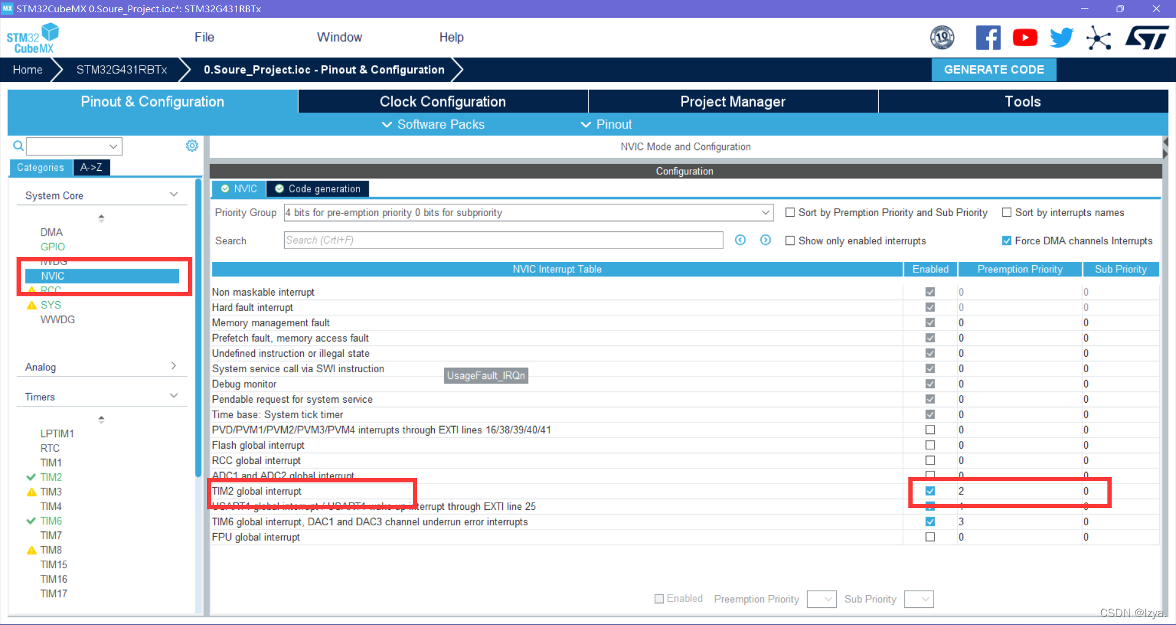
Task: Open TIM2 timer configuration
Action: click(51, 477)
